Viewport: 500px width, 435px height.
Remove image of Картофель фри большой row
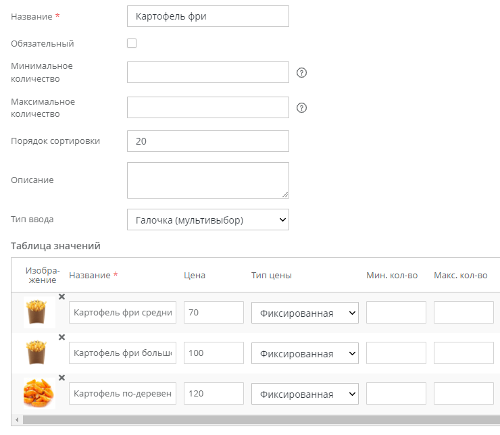click(x=61, y=337)
